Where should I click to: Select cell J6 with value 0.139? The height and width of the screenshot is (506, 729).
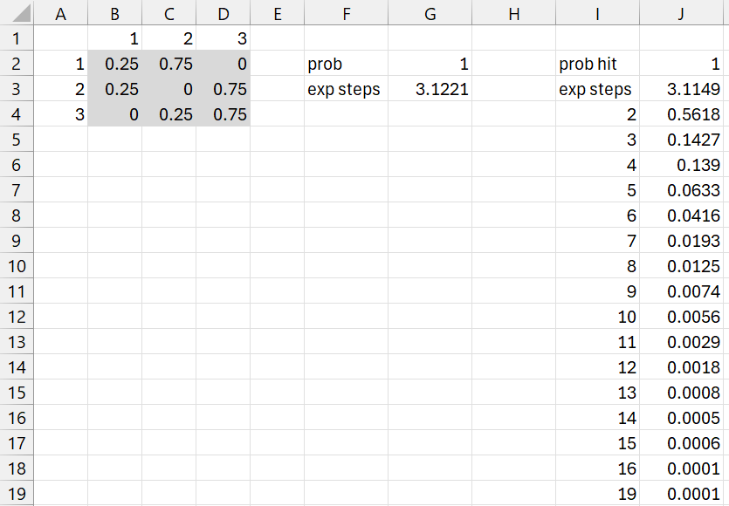point(681,165)
